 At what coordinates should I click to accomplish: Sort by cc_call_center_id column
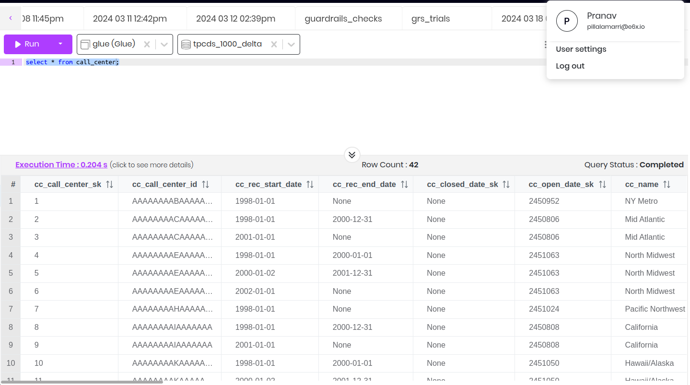pos(205,185)
